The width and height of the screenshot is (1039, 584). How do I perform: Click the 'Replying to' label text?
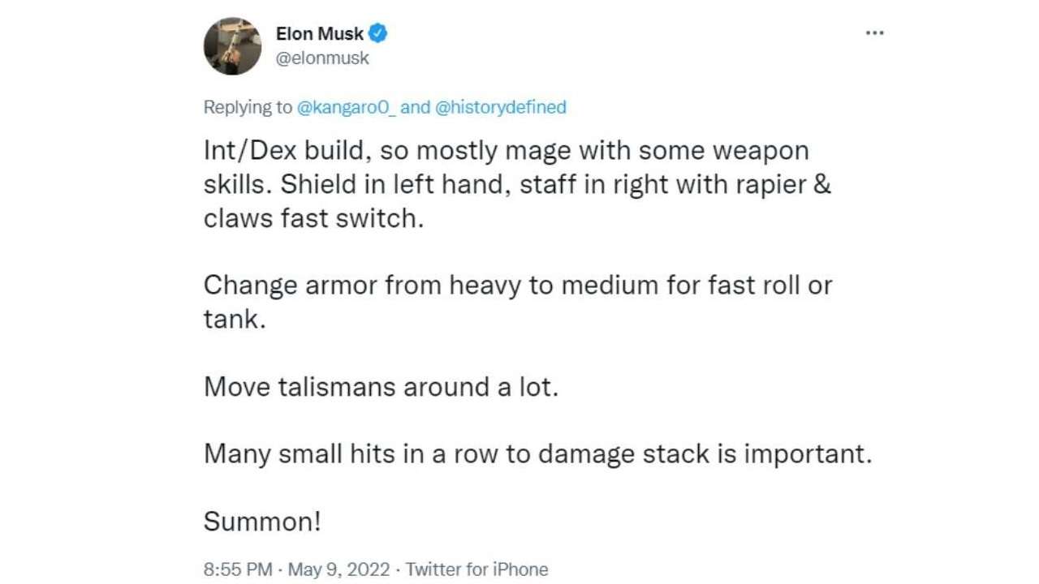248,107
